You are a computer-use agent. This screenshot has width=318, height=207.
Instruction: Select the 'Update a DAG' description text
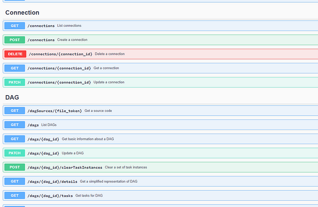[73, 153]
